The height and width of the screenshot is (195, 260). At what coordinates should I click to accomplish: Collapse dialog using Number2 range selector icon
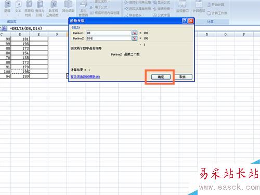[x=134, y=38]
